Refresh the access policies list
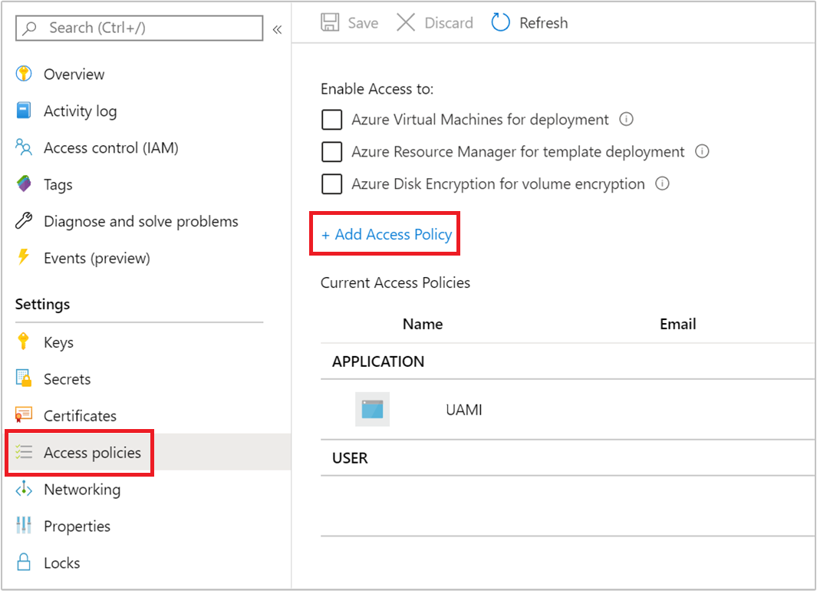Image resolution: width=817 pixels, height=591 pixels. click(529, 22)
